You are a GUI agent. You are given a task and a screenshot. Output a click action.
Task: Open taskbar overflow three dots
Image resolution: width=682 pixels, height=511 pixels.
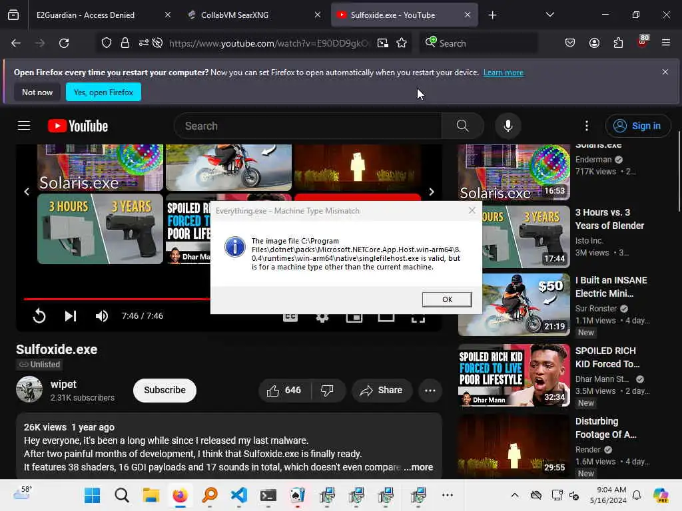tap(448, 495)
